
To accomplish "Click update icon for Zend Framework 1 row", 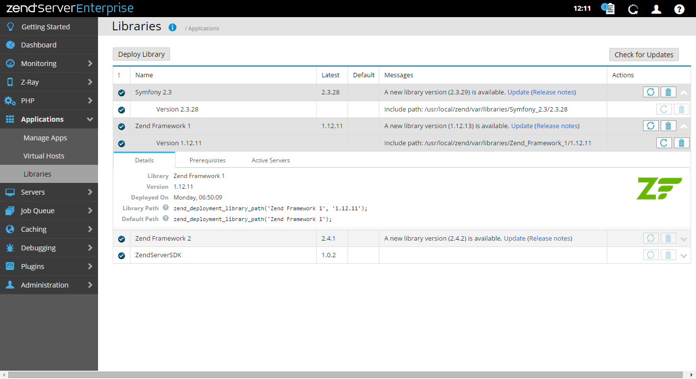I will 650,126.
